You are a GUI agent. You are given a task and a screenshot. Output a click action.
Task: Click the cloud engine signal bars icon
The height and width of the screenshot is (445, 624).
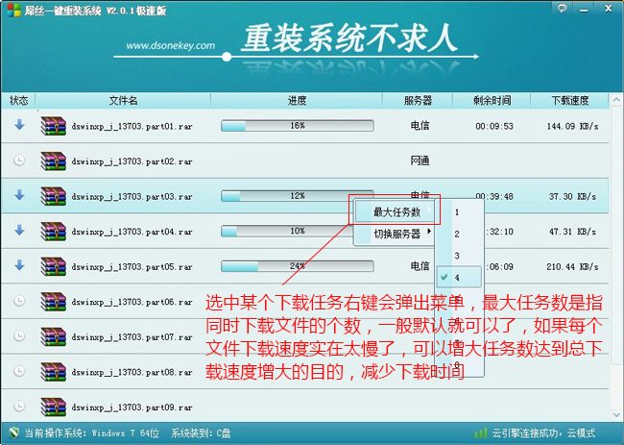(x=481, y=433)
